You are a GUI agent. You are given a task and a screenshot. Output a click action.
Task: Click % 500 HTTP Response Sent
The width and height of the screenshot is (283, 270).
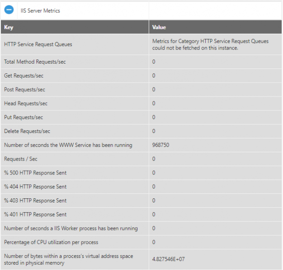35,173
